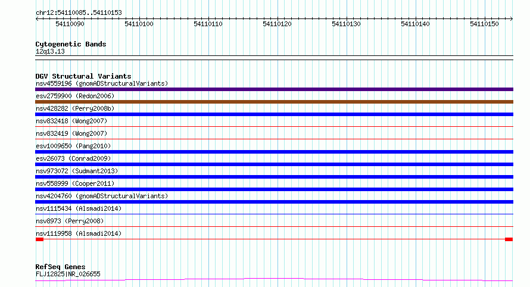This screenshot has width=530, height=287.
Task: Click the blue esv26073 variant bar
Action: 274,164
